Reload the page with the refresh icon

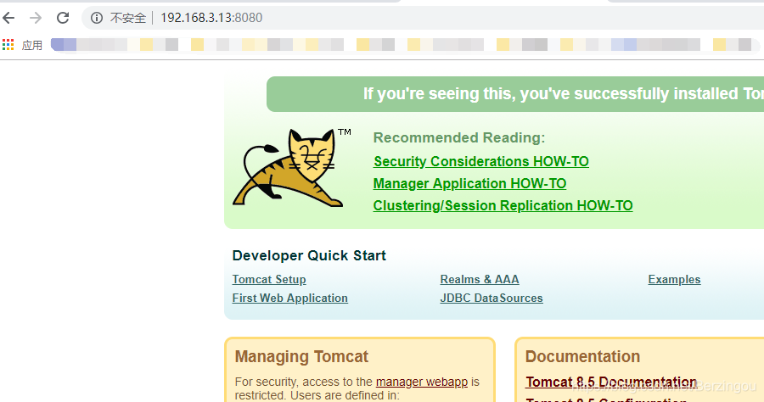point(63,18)
